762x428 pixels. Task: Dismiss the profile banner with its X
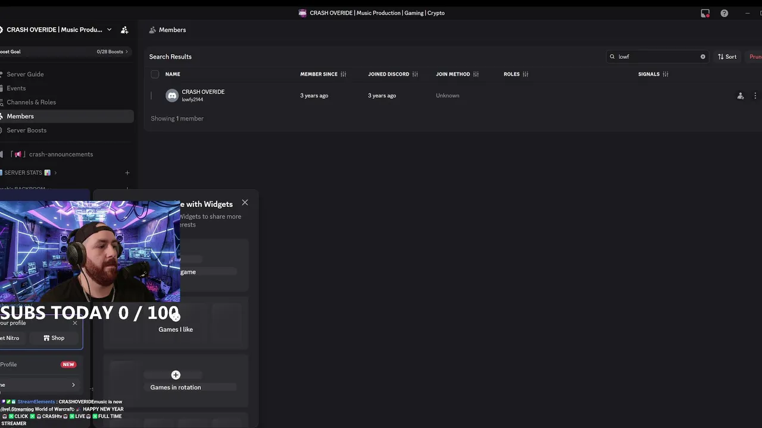tap(75, 323)
